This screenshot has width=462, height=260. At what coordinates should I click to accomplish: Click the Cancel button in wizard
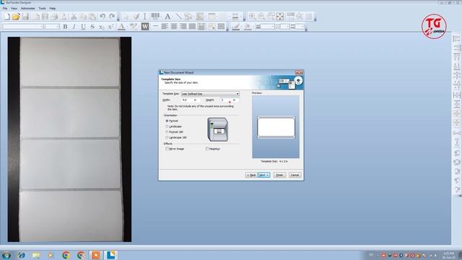[295, 175]
